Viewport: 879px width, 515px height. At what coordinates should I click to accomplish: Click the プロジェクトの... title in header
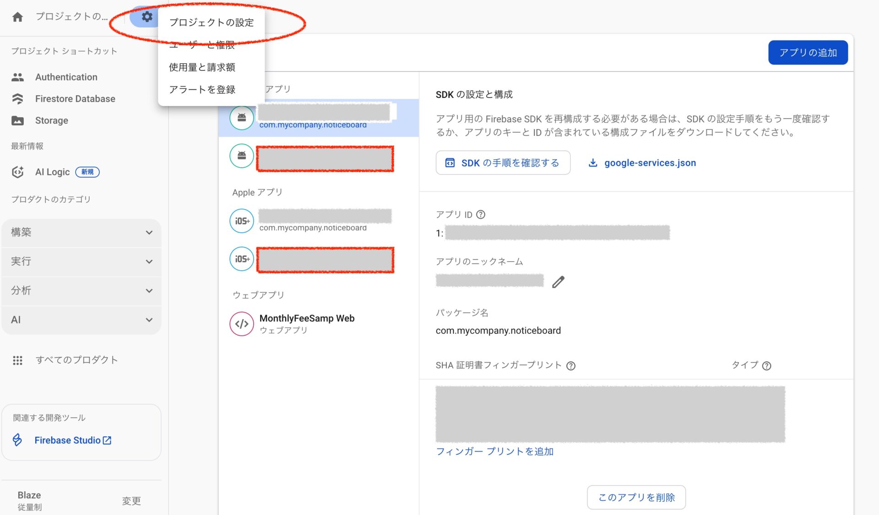click(72, 16)
